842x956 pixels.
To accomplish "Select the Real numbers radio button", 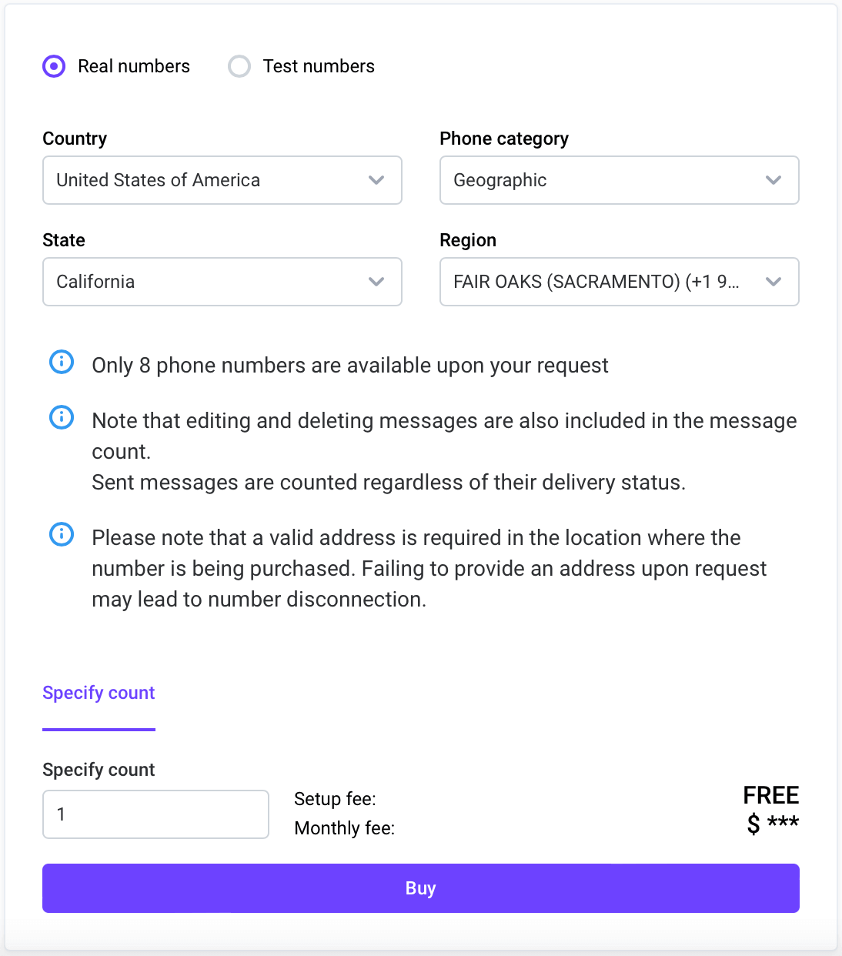I will click(x=53, y=66).
